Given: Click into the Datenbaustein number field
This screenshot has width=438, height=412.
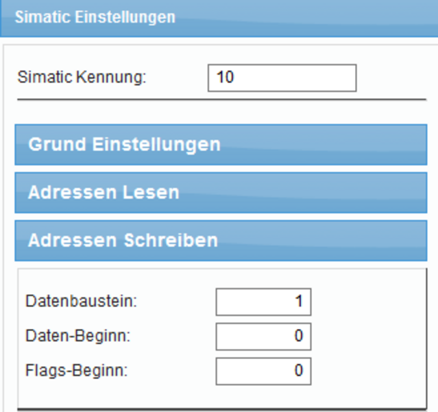Looking at the screenshot, I should [263, 301].
